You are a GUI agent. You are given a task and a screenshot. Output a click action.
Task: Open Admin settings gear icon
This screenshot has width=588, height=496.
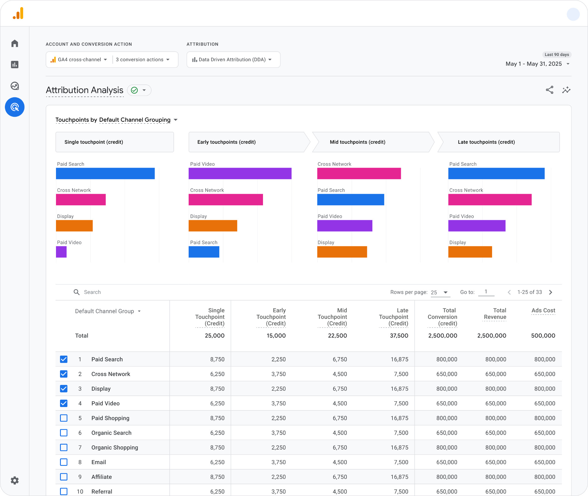[x=15, y=480]
